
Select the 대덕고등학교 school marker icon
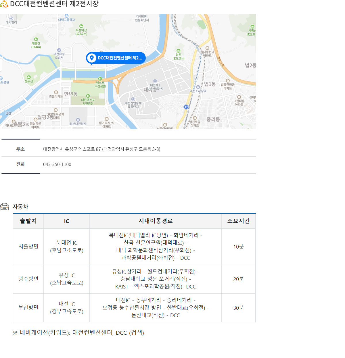66,16
